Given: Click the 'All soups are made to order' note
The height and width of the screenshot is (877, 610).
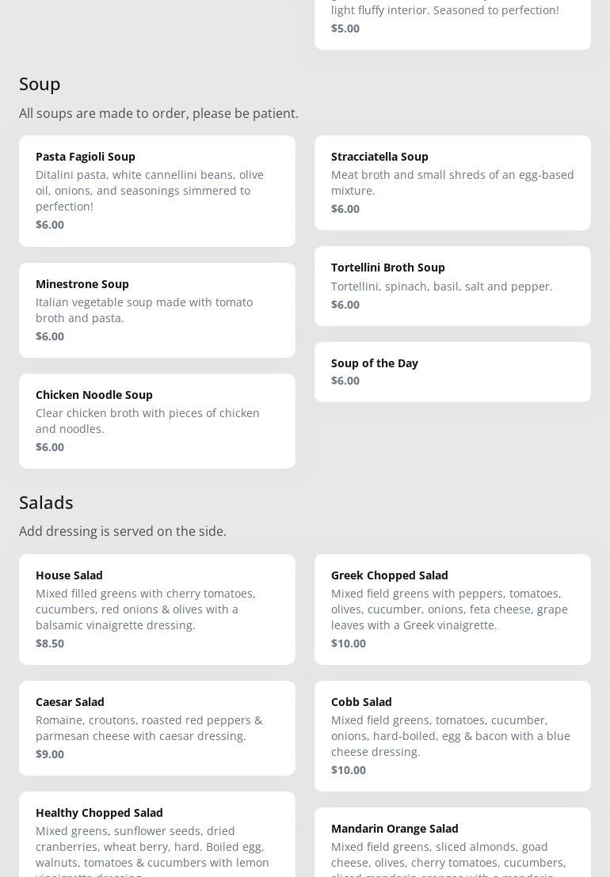Looking at the screenshot, I should (158, 113).
